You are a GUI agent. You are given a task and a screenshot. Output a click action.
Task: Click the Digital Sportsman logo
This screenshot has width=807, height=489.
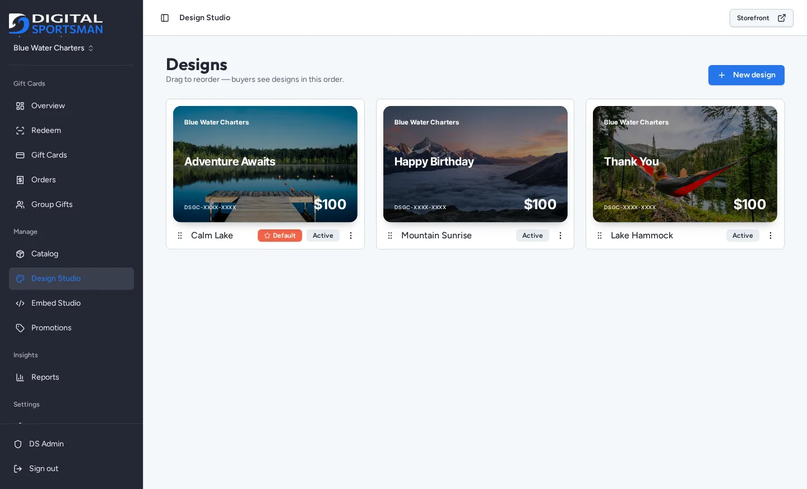coord(56,24)
